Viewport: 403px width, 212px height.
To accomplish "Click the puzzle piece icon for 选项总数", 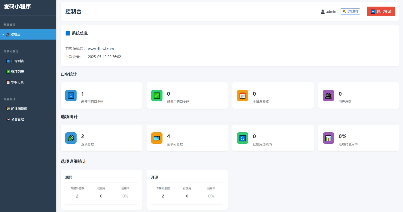I will click(71, 138).
